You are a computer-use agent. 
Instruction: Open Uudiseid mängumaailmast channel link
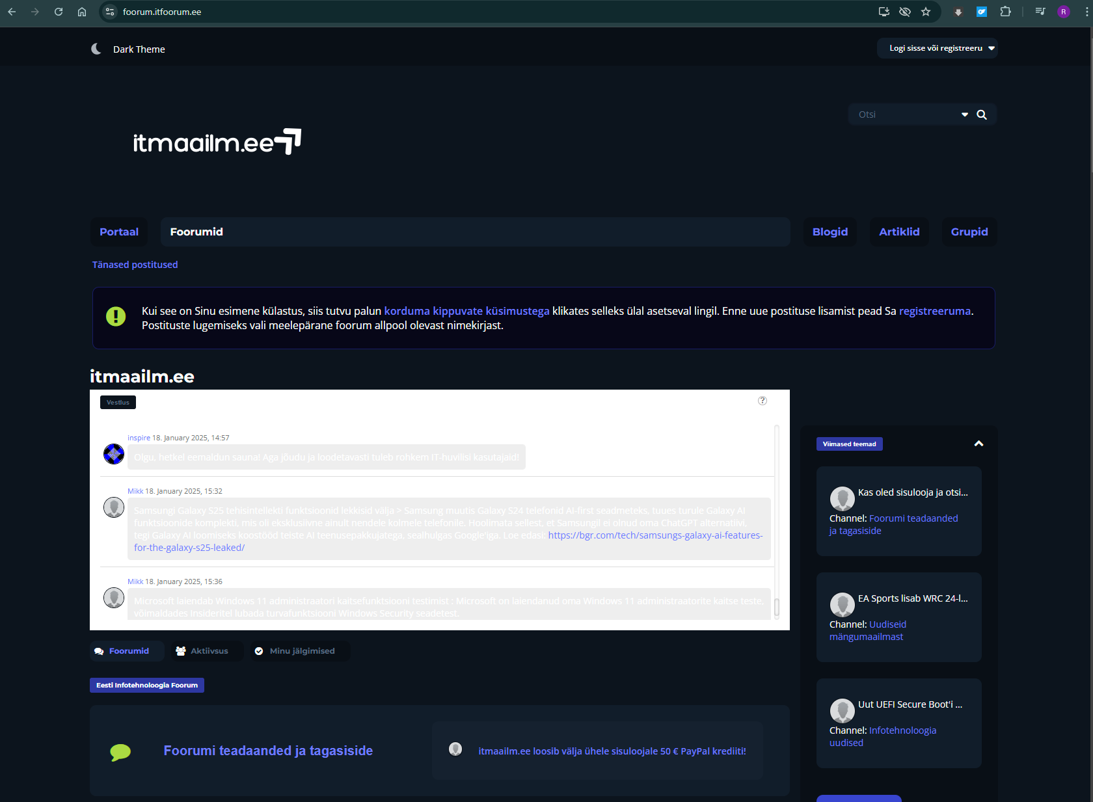pyautogui.click(x=868, y=630)
